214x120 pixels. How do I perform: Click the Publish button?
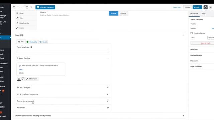coord(197,7)
